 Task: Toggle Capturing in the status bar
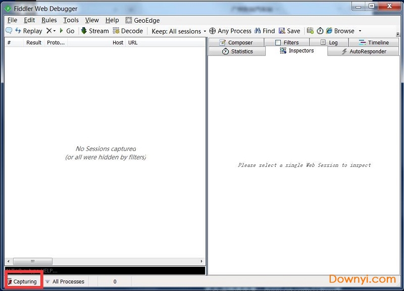(x=22, y=281)
